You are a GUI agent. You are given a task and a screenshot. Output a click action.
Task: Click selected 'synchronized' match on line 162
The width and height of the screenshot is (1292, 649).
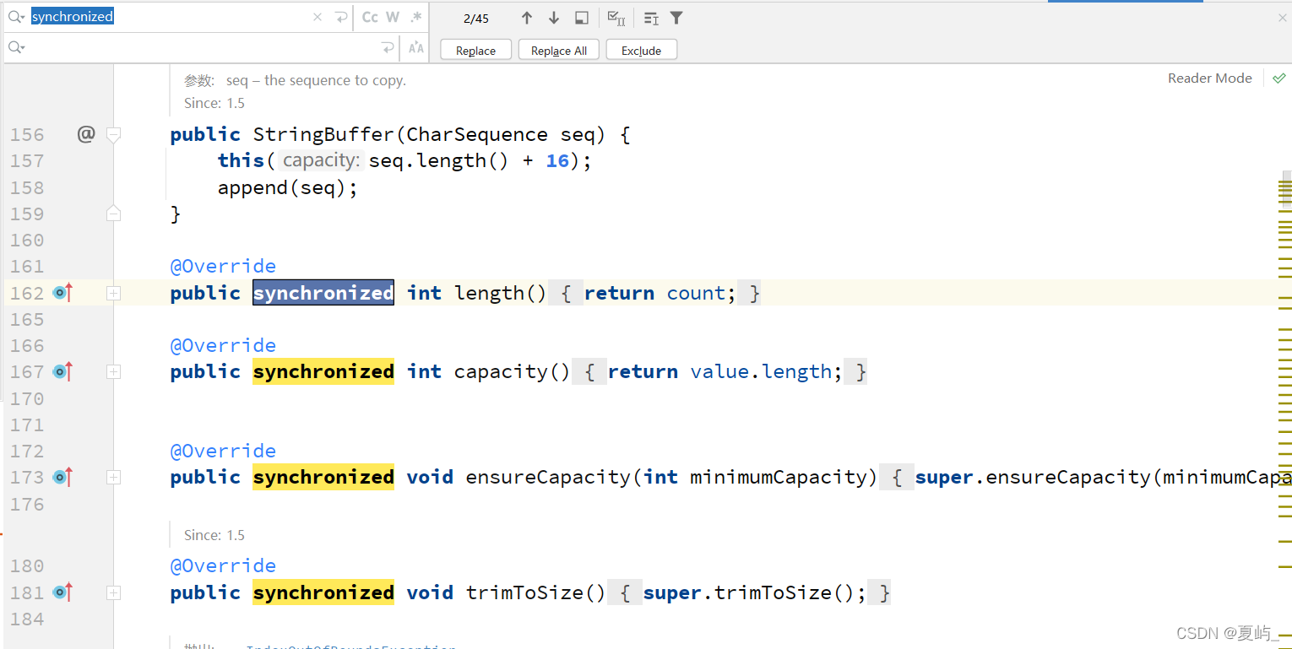(x=323, y=293)
